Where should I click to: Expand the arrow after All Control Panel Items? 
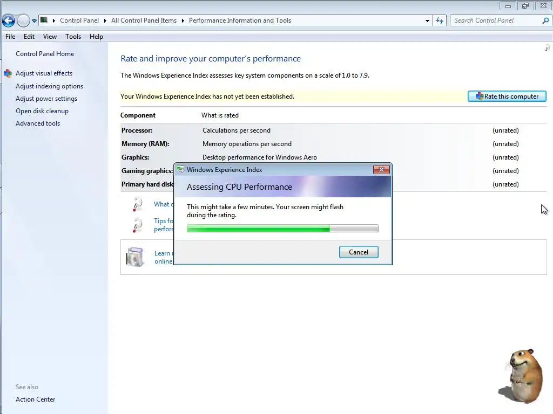[183, 21]
